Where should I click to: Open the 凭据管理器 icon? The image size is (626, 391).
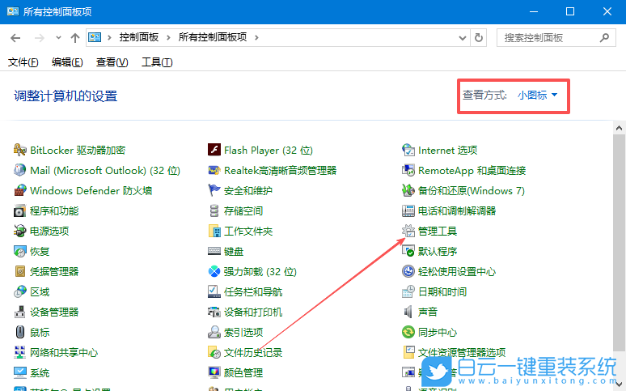[20, 271]
